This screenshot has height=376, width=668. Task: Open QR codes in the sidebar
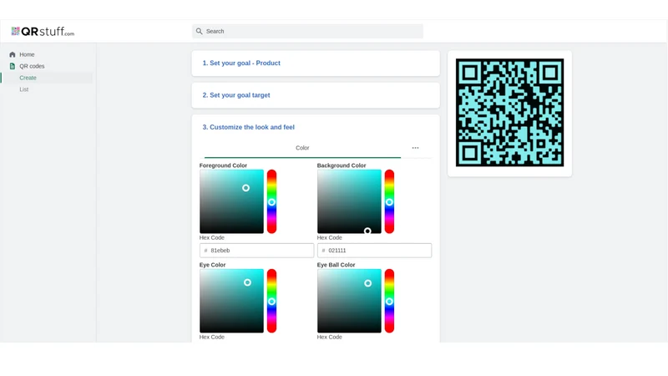[32, 66]
